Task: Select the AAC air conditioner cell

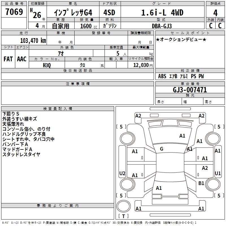Action: click(x=21, y=59)
